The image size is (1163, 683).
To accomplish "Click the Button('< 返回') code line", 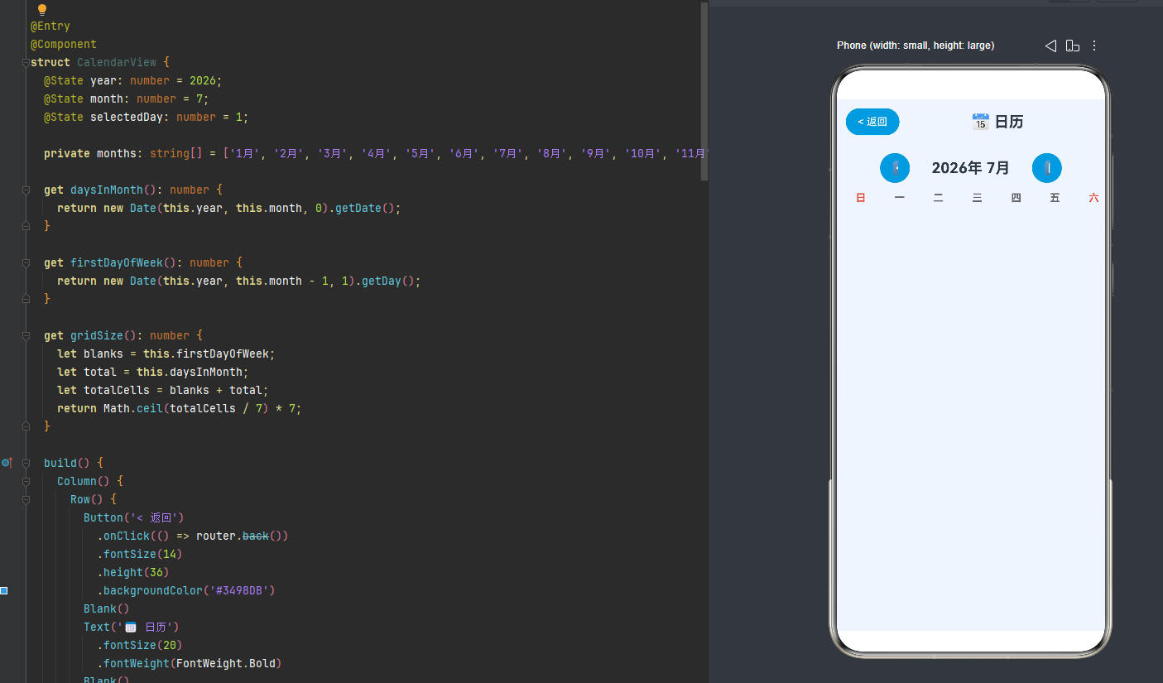I will (133, 517).
